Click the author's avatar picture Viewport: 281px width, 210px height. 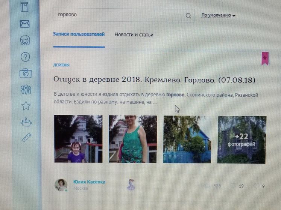(61, 185)
